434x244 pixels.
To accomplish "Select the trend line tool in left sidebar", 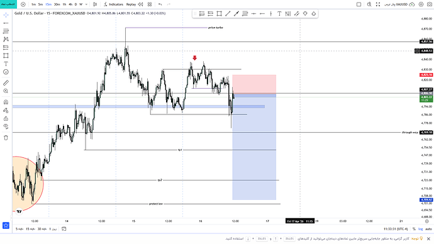I will click(6, 23).
